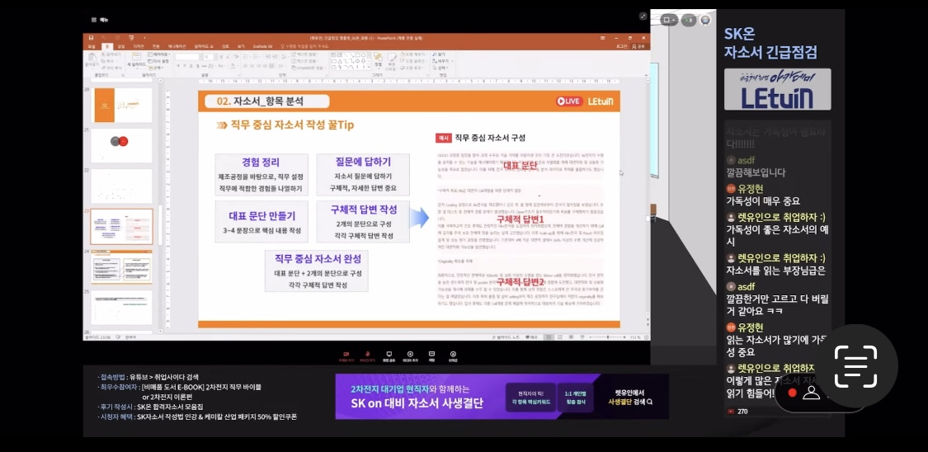The width and height of the screenshot is (928, 452).
Task: Open the 디자인 ribbon tab
Action: click(x=139, y=46)
